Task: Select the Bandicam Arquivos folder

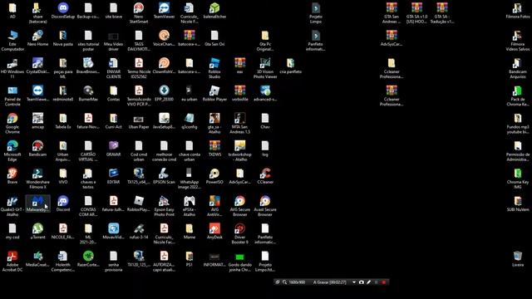Action: pos(518,68)
